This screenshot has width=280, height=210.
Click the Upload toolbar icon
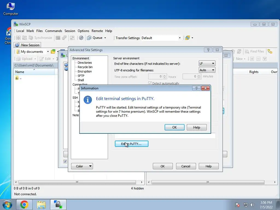click(18, 59)
